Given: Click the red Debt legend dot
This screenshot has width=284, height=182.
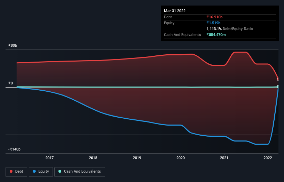Looking at the screenshot, I should (x=11, y=171).
